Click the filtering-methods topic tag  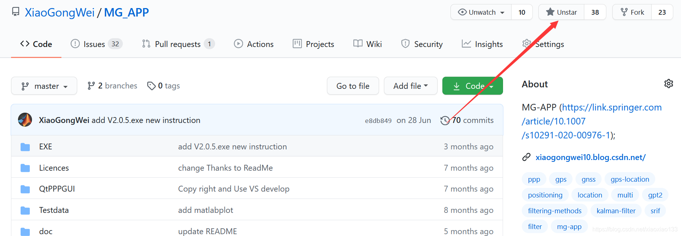(x=555, y=211)
